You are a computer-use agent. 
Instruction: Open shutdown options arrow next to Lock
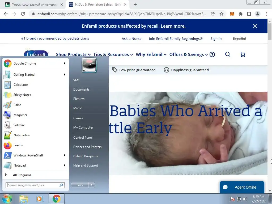92,185
